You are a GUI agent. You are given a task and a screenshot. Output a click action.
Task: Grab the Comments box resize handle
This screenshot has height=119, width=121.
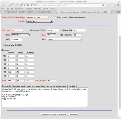(x=87, y=107)
